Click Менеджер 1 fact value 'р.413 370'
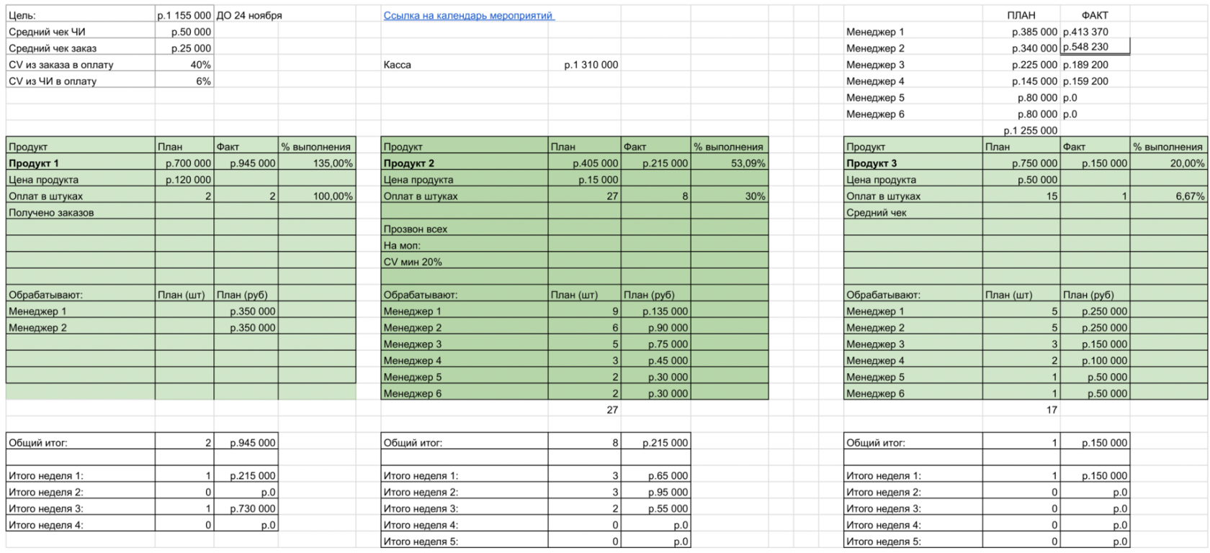This screenshot has height=553, width=1210. 1095,32
